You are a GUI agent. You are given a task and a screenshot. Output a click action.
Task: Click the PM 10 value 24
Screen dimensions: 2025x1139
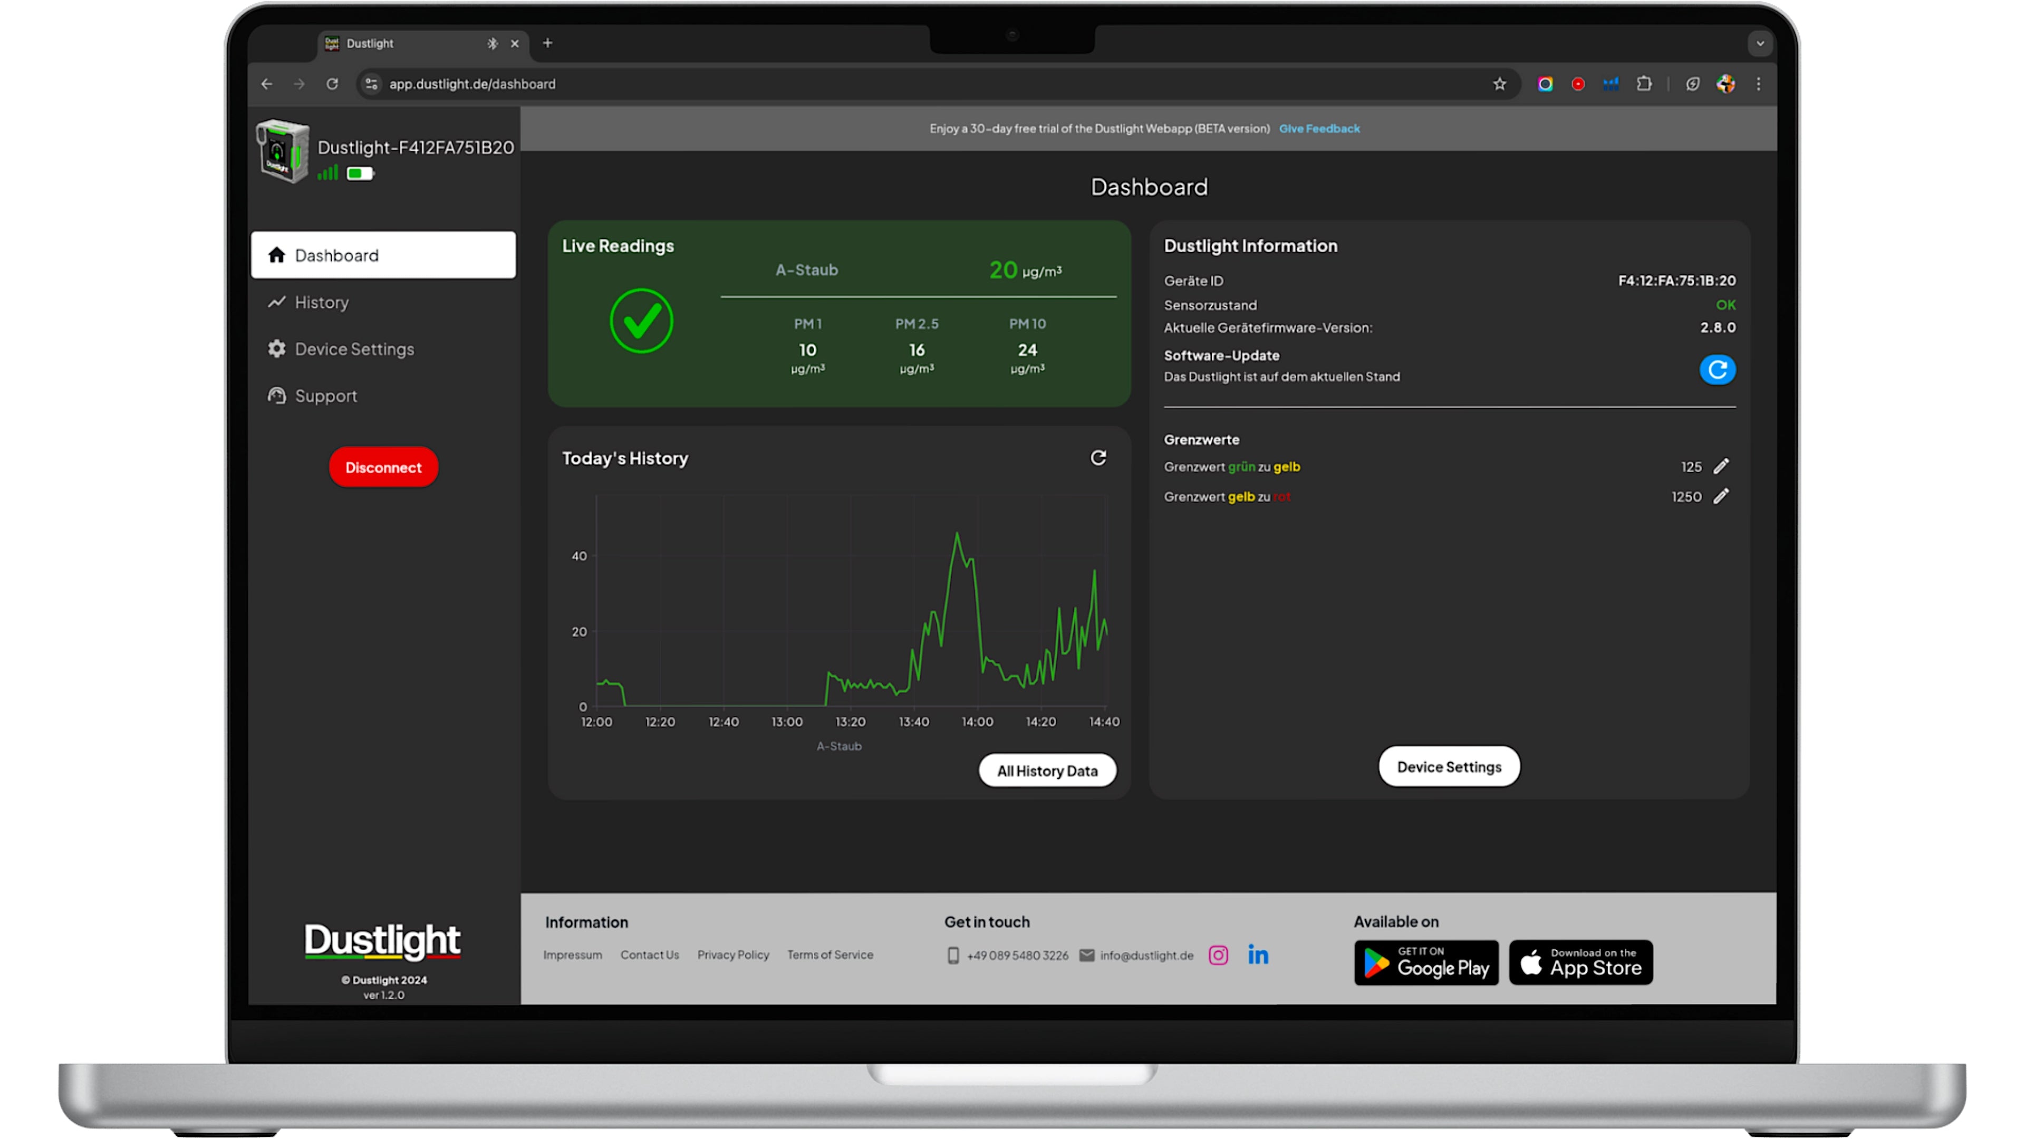click(1027, 350)
